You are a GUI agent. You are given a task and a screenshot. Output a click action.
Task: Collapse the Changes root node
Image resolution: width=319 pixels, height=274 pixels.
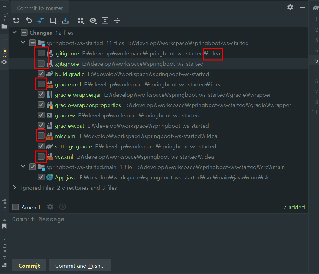pyautogui.click(x=14, y=33)
